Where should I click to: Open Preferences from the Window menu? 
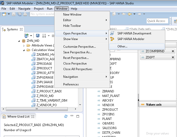(71, 84)
